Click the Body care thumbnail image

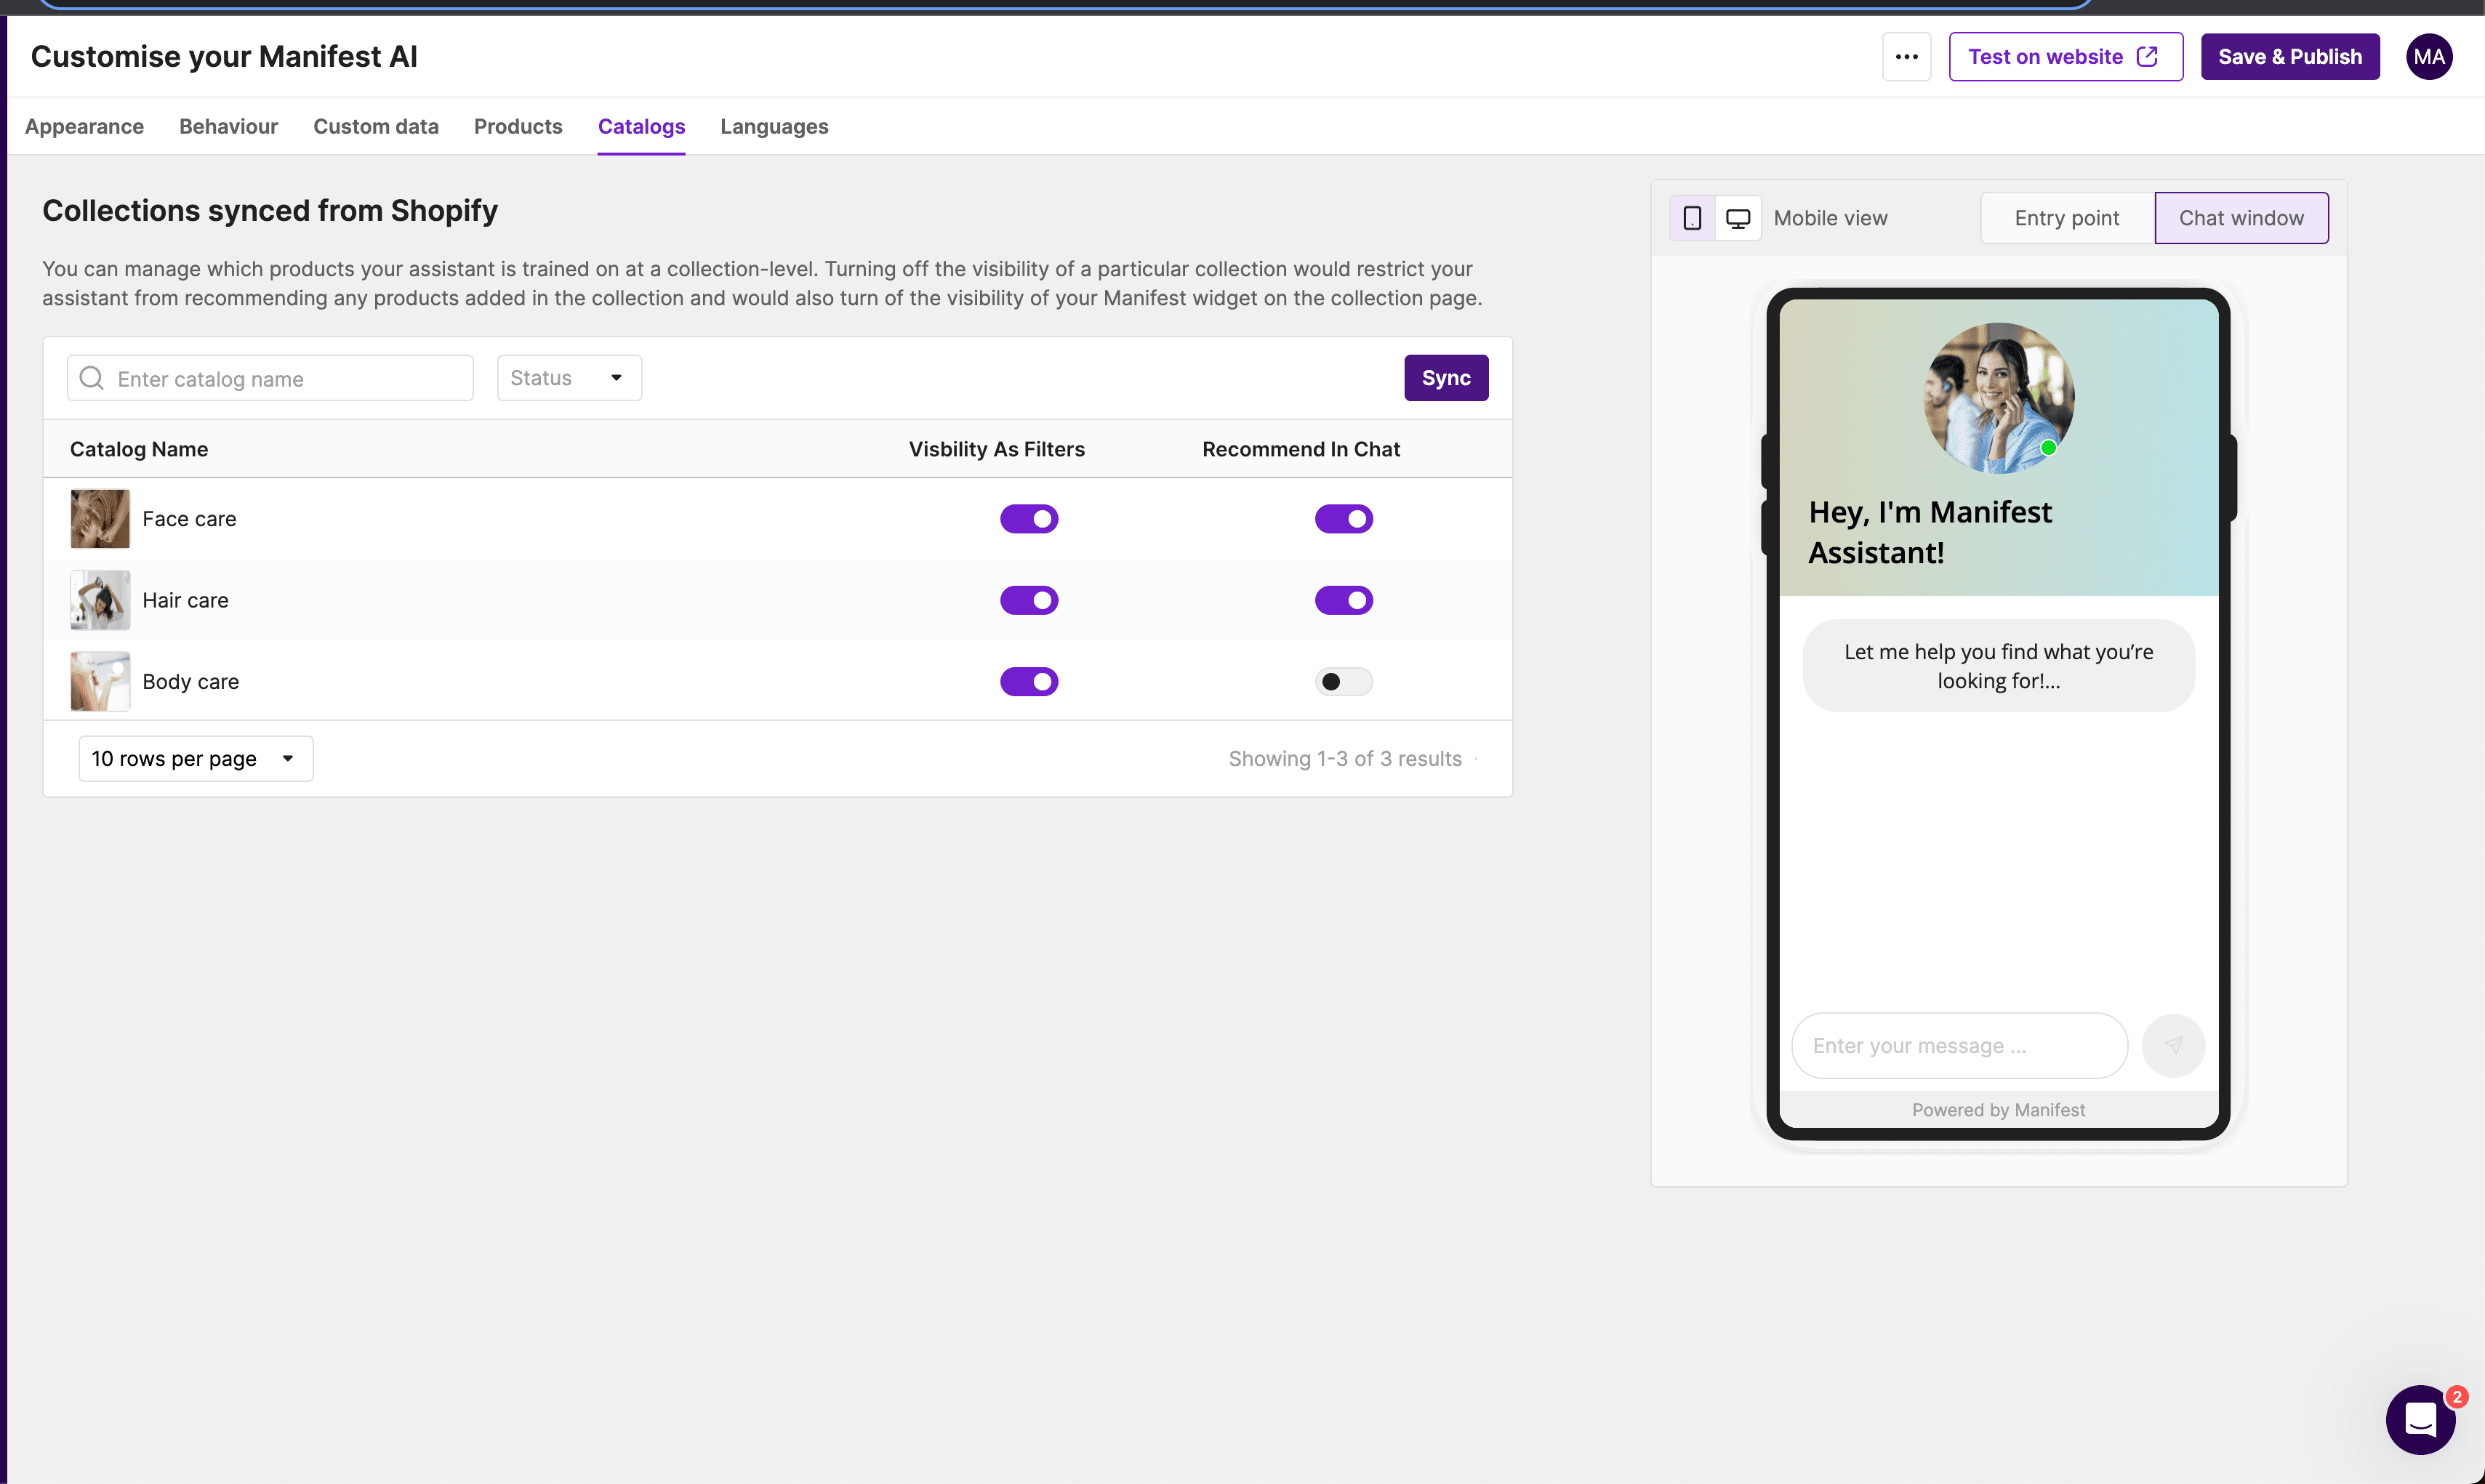tap(100, 682)
